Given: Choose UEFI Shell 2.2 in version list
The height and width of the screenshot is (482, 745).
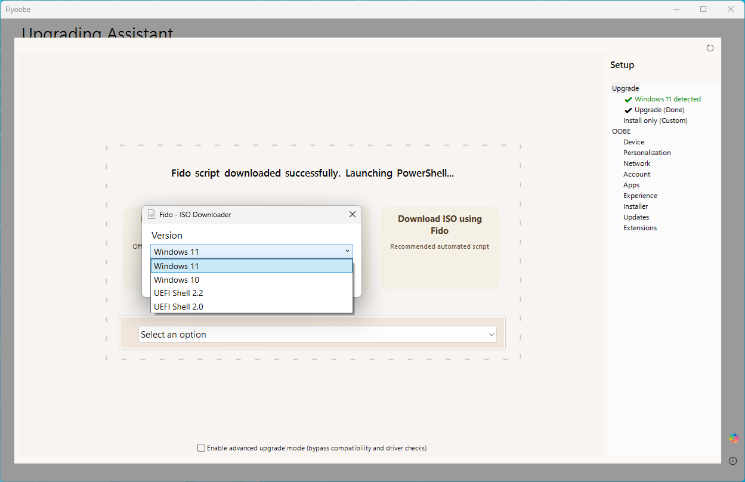Looking at the screenshot, I should [x=252, y=293].
